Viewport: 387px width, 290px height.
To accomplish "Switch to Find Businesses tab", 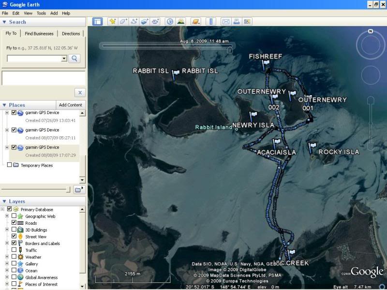I will (x=39, y=33).
